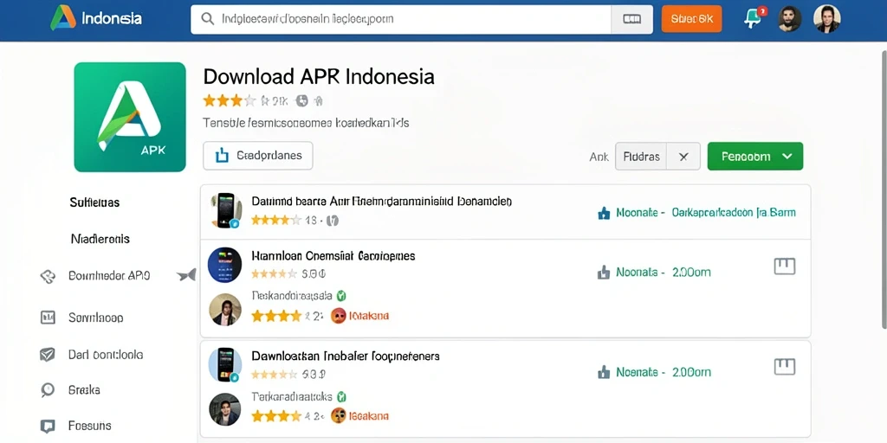Open Terkaradiaatcks reviewer name
Image resolution: width=887 pixels, height=443 pixels.
(292, 396)
